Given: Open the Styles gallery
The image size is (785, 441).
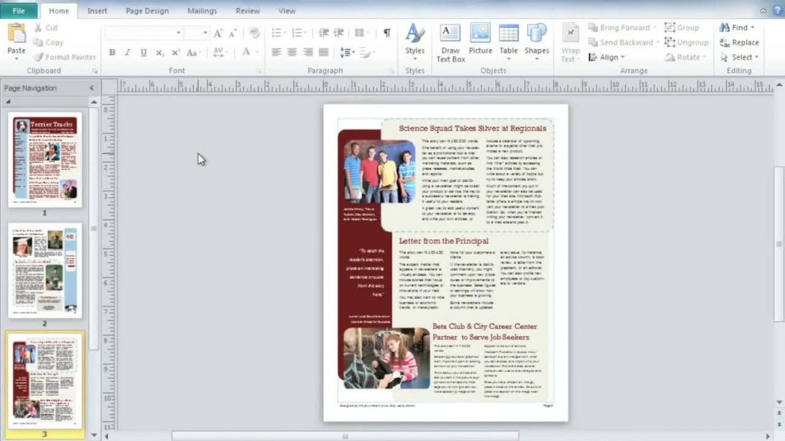Looking at the screenshot, I should click(x=414, y=42).
